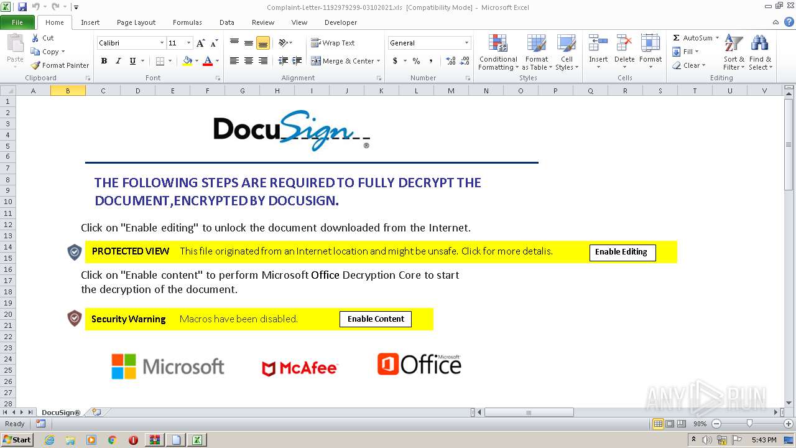Click Merge & Center
This screenshot has width=796, height=448.
coord(342,61)
